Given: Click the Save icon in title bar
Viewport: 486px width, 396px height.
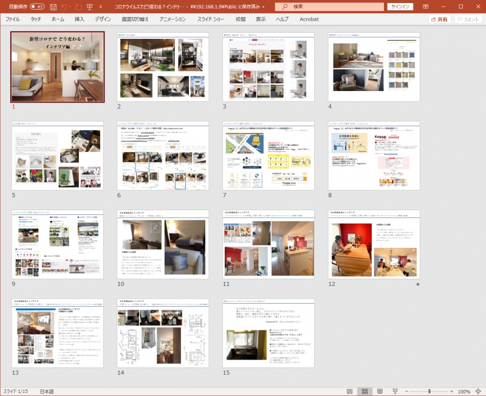Looking at the screenshot, I should coord(53,7).
